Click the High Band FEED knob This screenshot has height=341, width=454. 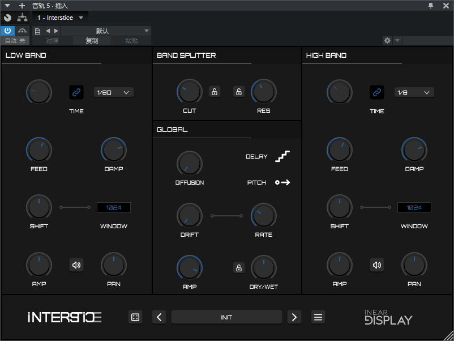coord(339,150)
